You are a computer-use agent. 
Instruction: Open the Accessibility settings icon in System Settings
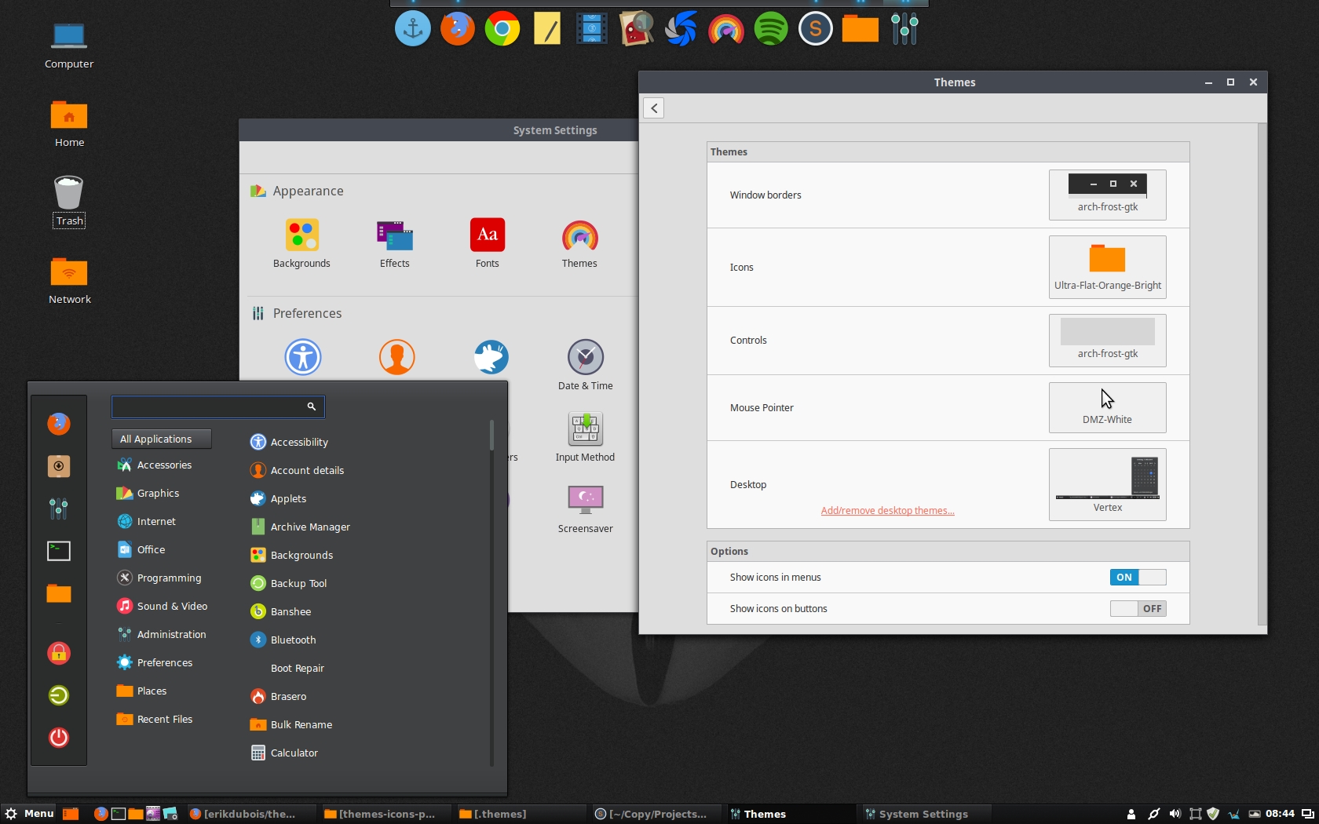pyautogui.click(x=303, y=357)
